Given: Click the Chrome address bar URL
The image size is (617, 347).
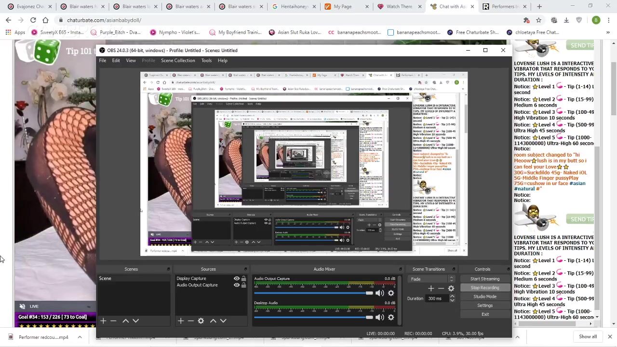Looking at the screenshot, I should pos(104,20).
